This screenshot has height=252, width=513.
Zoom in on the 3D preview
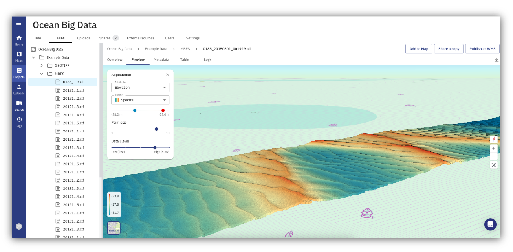(493, 148)
